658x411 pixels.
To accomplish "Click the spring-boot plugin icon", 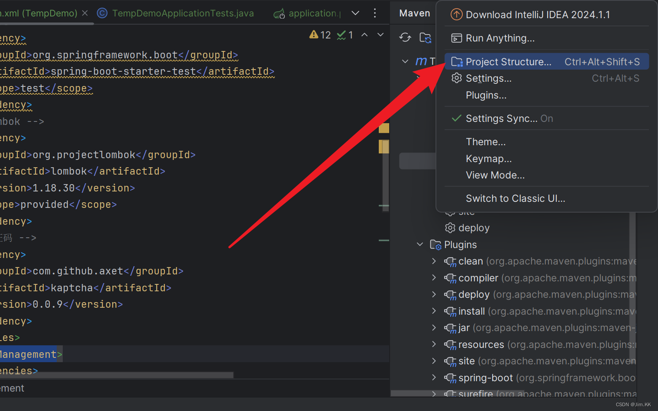I will [450, 378].
